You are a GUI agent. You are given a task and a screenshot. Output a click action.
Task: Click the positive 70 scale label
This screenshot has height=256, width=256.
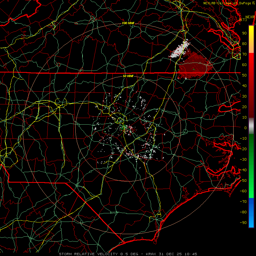[244, 54]
